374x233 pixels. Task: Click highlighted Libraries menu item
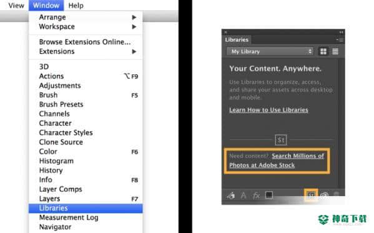[86, 208]
